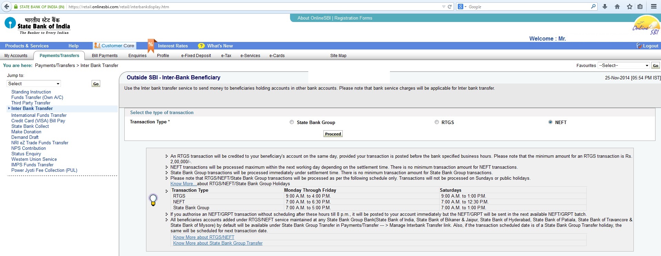This screenshot has height=256, width=661.
Task: Click the OnlineSBI logo at top right
Action: tap(646, 25)
